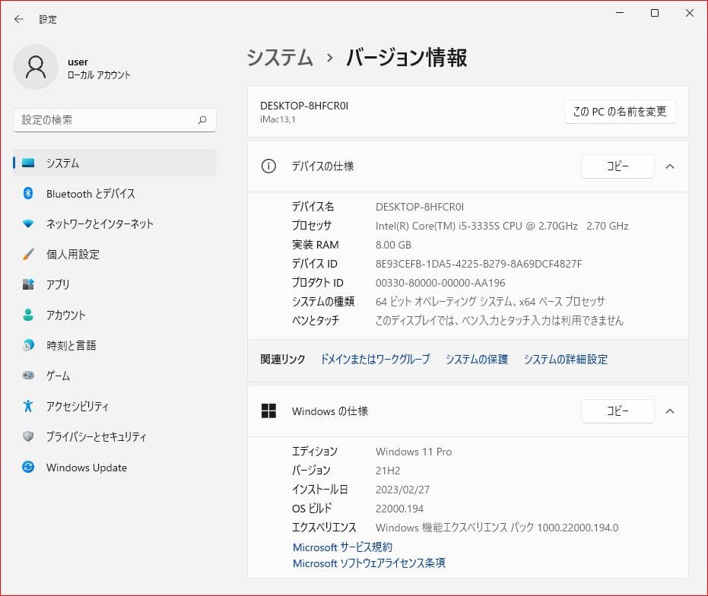Click the 設定の検索 search field

coord(114,119)
